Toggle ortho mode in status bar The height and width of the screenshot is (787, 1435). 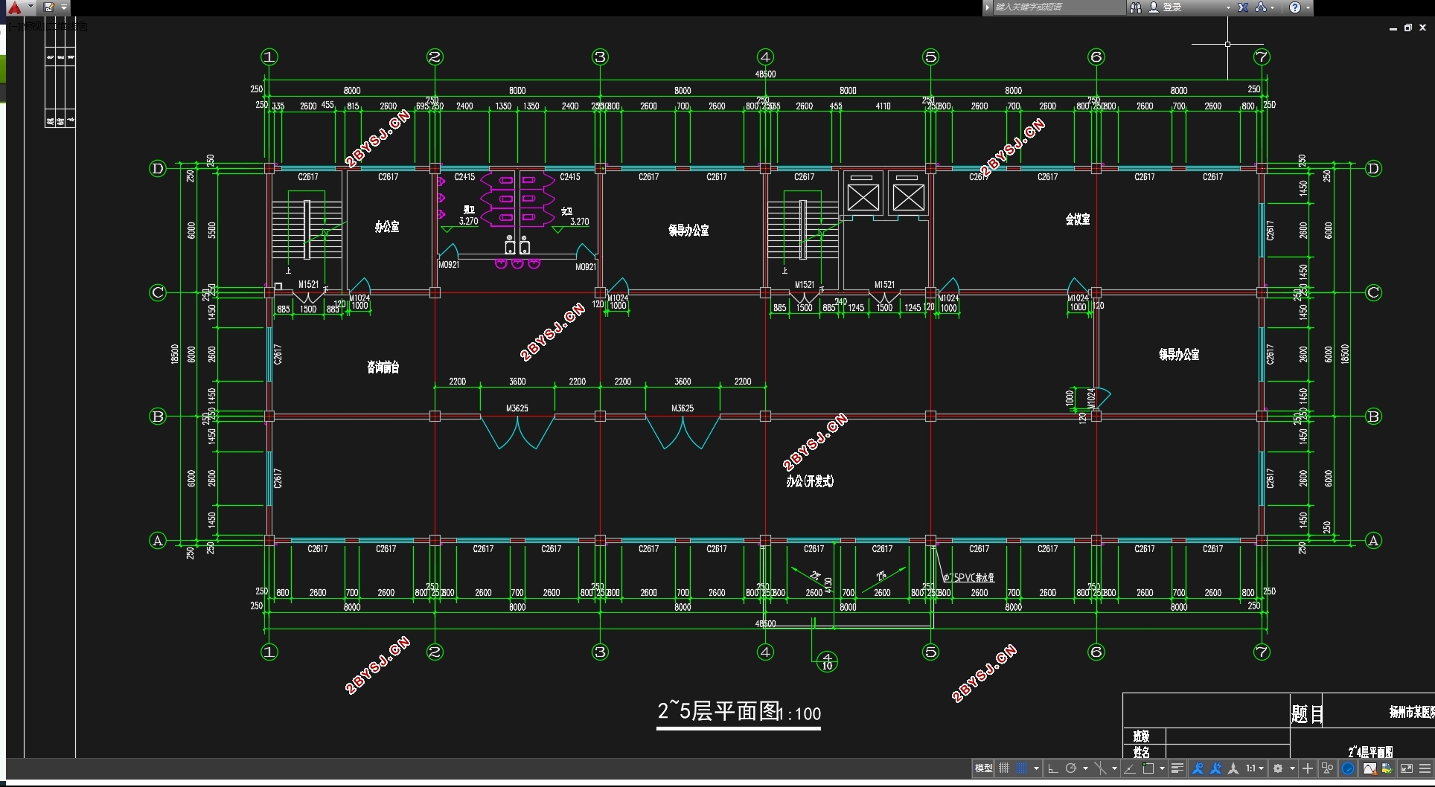(x=1052, y=768)
